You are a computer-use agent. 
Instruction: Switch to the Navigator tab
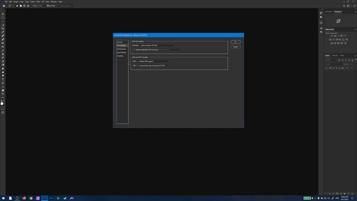click(329, 12)
